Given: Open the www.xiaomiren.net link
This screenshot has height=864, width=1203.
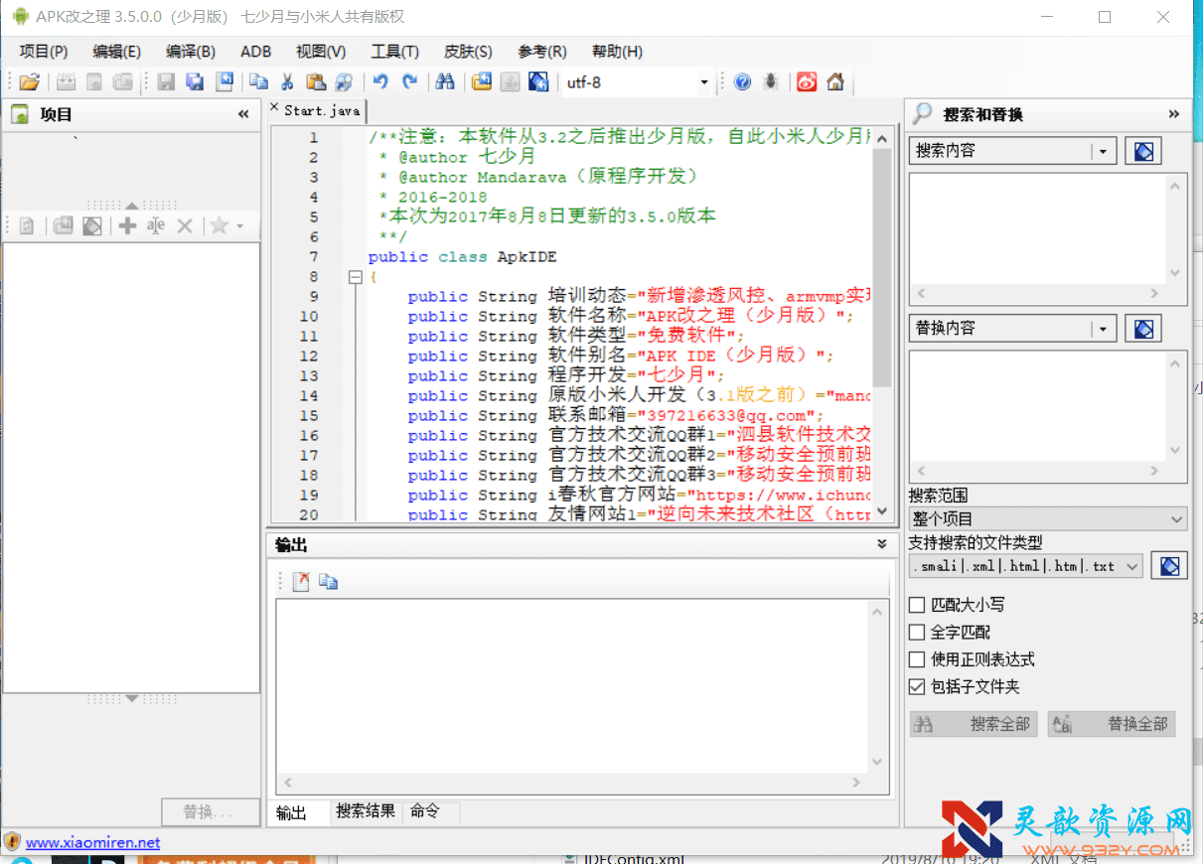Looking at the screenshot, I should pos(92,842).
